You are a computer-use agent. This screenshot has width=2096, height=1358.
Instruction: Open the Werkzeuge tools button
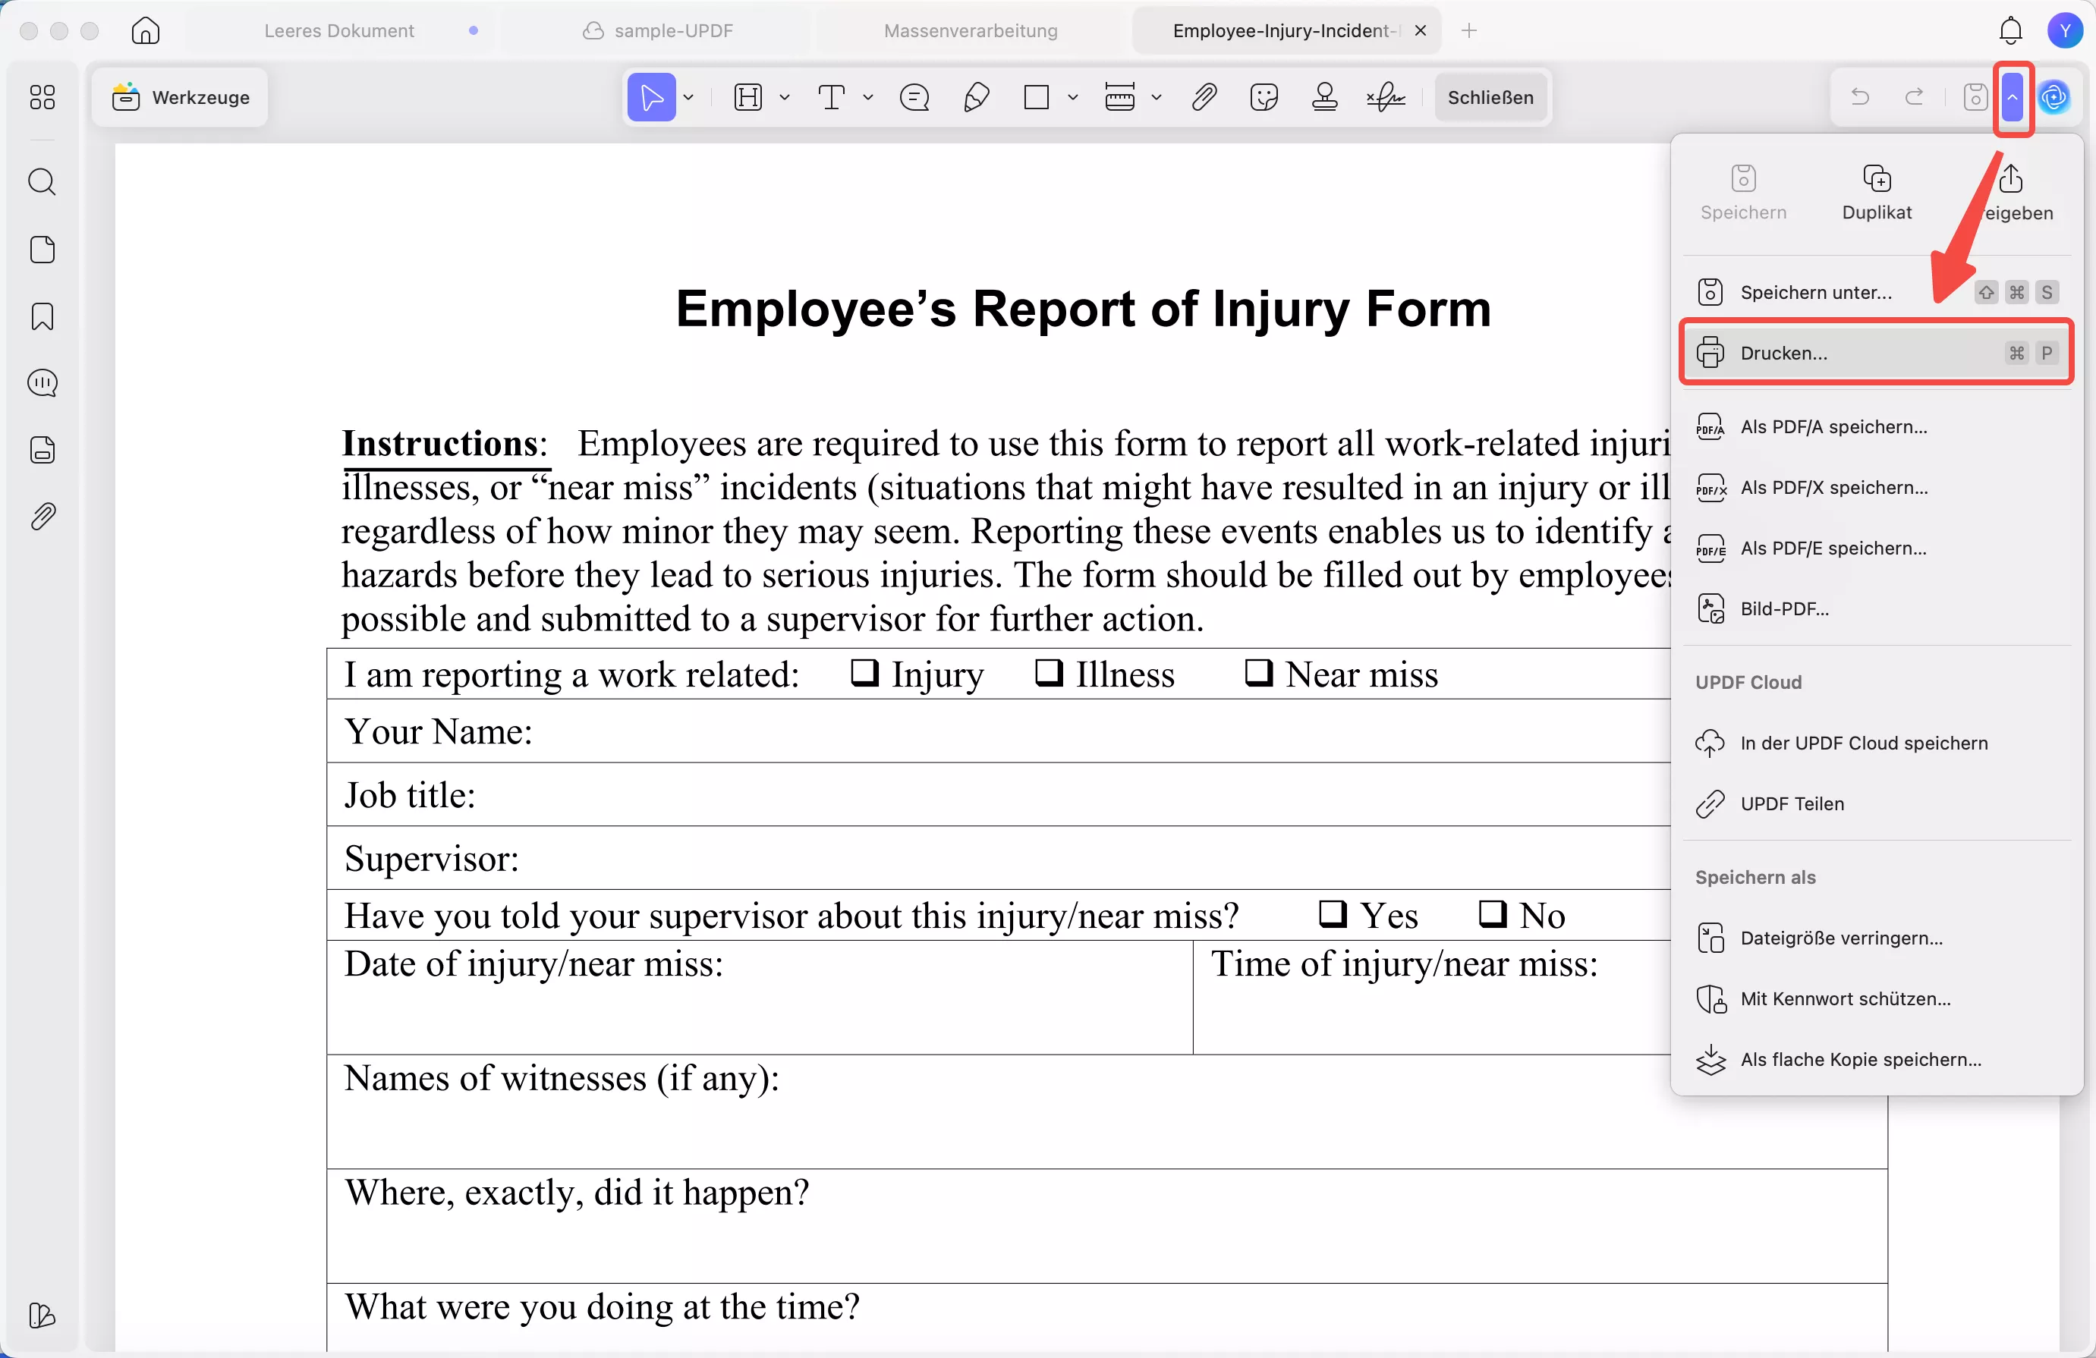point(181,97)
